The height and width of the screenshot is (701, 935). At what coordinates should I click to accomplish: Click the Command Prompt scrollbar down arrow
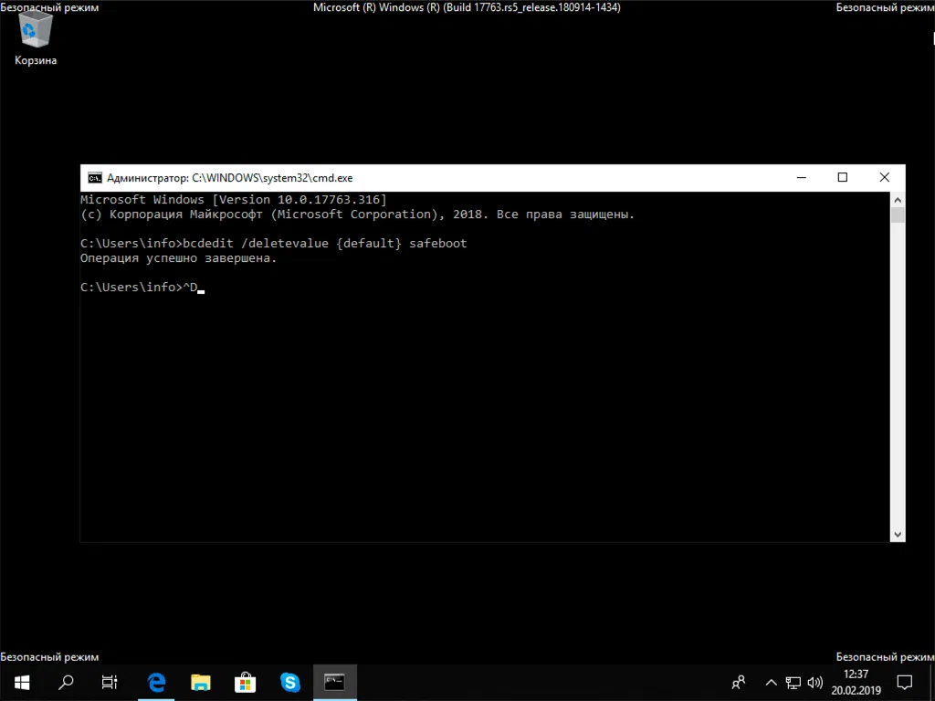click(898, 533)
